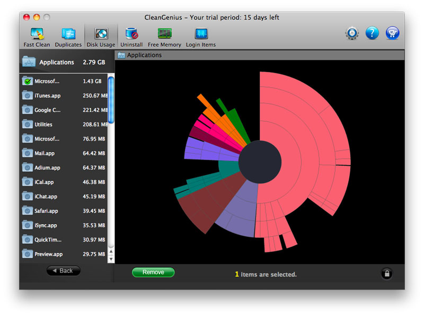Open help with the blue question mark
Image resolution: width=424 pixels, height=316 pixels.
(372, 33)
